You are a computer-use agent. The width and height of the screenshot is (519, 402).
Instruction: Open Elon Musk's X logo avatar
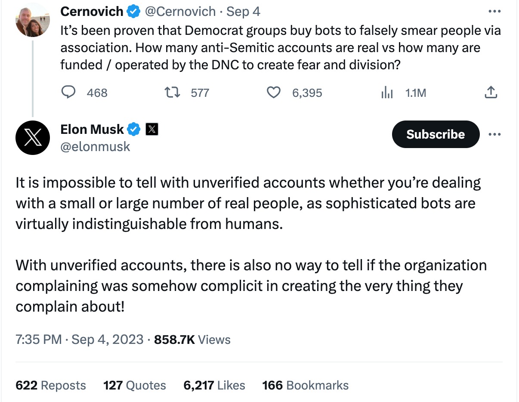33,138
